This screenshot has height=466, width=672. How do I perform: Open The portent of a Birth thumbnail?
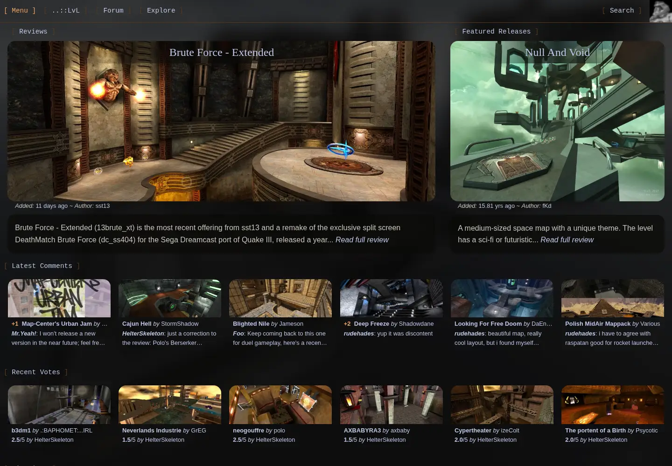(613, 404)
